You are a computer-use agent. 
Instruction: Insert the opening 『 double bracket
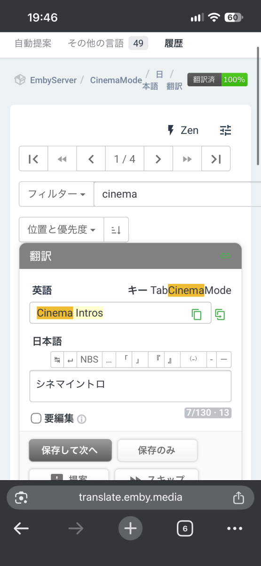pos(156,359)
